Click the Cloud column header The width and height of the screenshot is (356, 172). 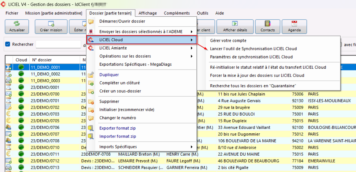(x=21, y=60)
